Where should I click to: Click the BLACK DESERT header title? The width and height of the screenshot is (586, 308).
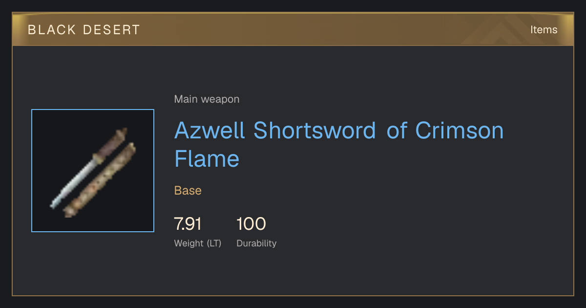(84, 29)
